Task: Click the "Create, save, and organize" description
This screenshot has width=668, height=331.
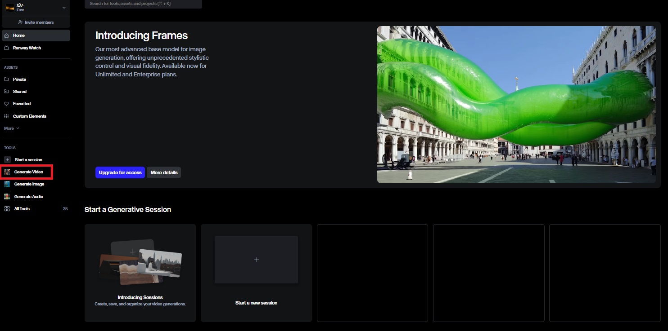Action: coord(140,304)
